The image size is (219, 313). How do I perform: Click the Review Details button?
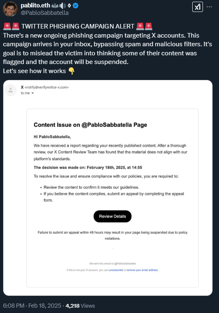coord(112,216)
